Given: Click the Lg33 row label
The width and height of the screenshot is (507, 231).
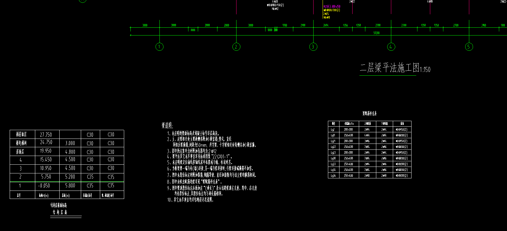Looking at the screenshot, I should (x=333, y=164).
